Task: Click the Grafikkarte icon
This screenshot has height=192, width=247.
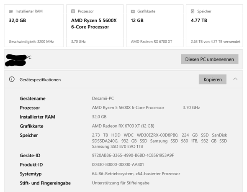Action: (133, 11)
